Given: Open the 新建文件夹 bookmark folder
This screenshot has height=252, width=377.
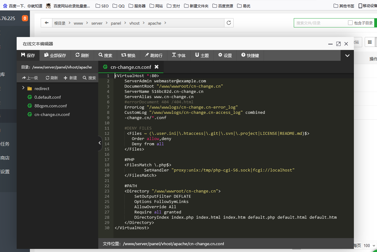Looking at the screenshot, I should tap(196, 6).
